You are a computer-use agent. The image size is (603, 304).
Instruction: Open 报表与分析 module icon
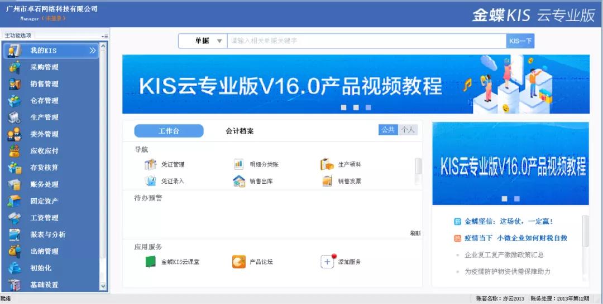pos(15,234)
